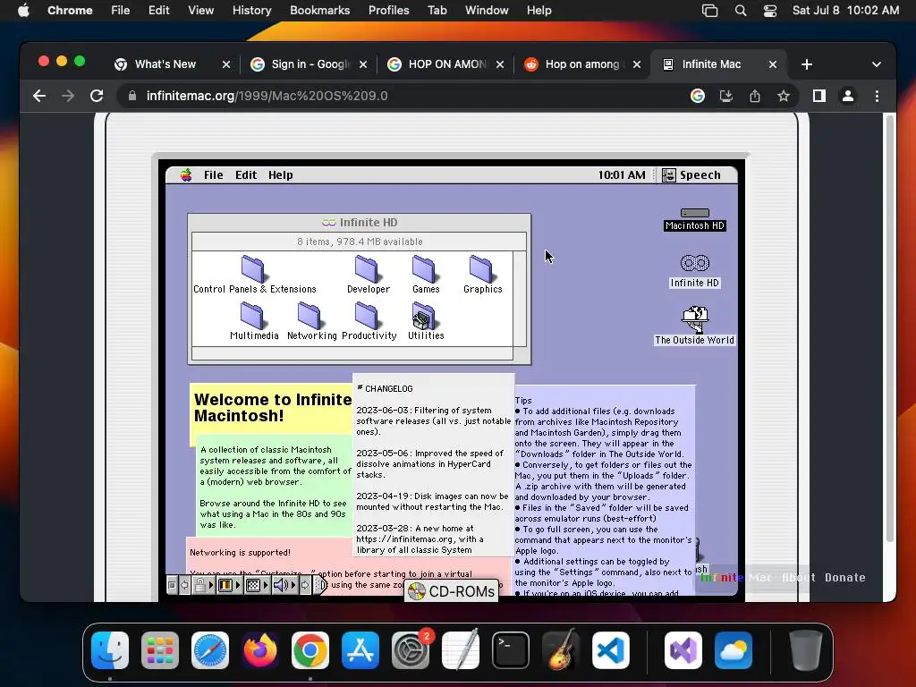Open Spotlight search in menu bar
The width and height of the screenshot is (916, 687).
point(740,11)
